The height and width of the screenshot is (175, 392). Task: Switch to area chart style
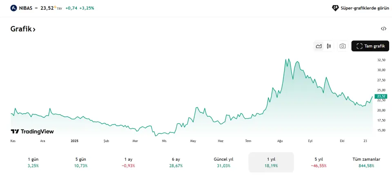click(319, 46)
